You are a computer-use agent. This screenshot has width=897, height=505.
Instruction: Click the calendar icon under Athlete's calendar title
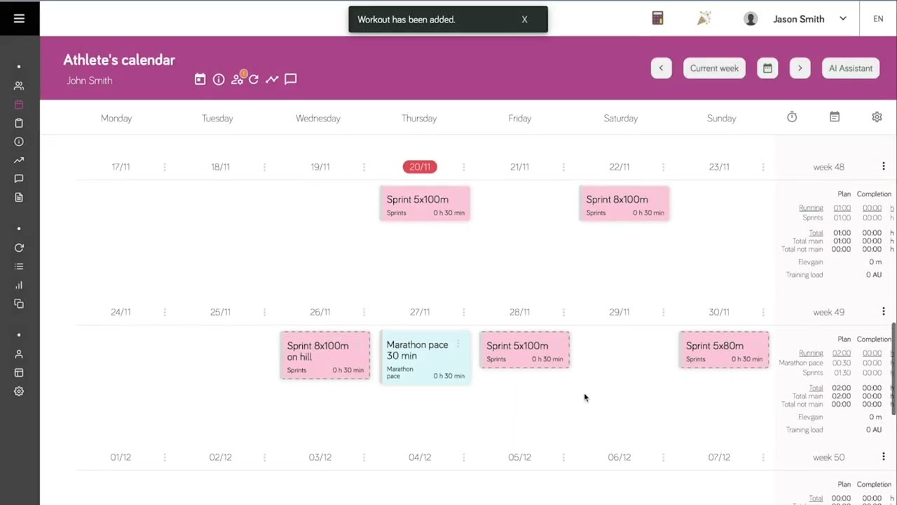click(x=200, y=79)
